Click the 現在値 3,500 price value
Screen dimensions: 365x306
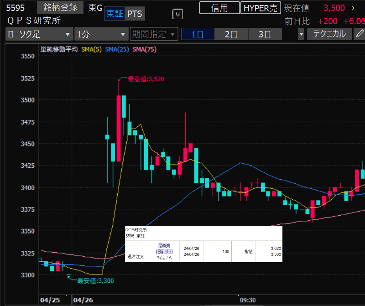pyautogui.click(x=334, y=8)
